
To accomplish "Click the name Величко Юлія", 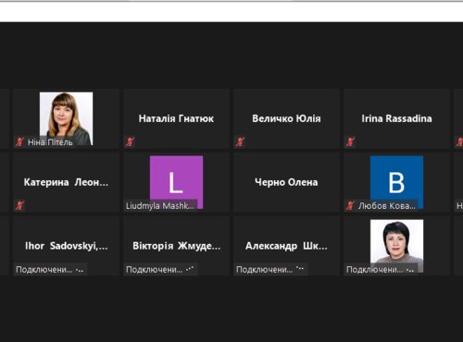I will 286,118.
